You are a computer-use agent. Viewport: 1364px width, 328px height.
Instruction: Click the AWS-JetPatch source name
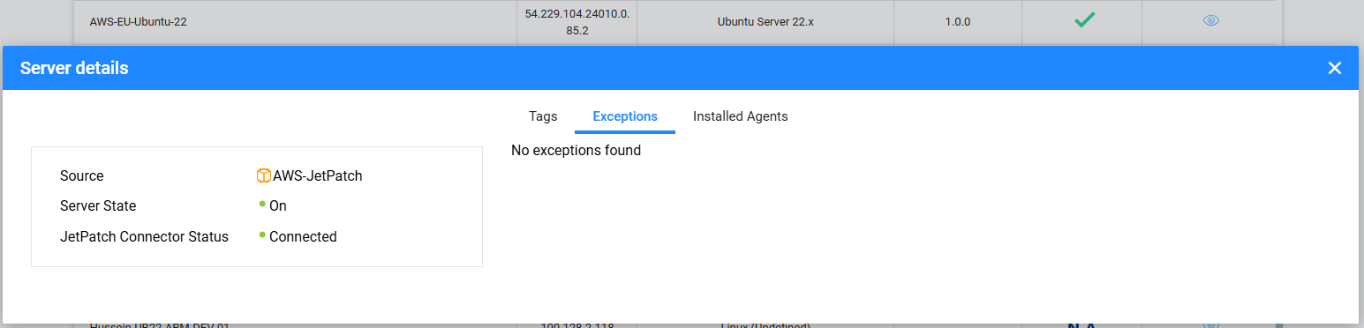[318, 175]
